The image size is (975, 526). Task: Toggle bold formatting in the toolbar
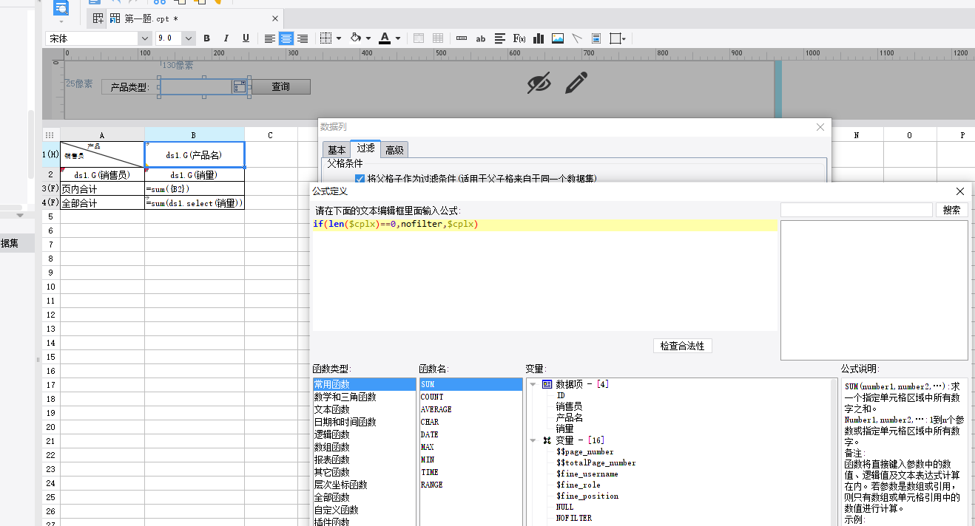click(207, 38)
